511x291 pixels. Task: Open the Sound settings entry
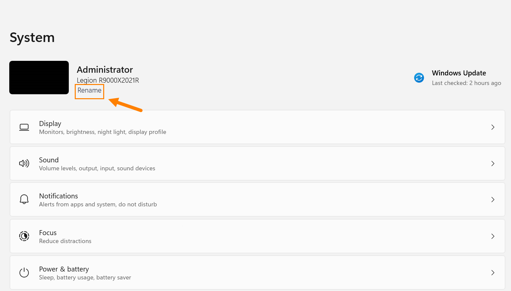(257, 163)
